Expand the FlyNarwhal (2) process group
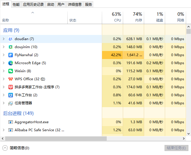This screenshot has height=155, width=191. [x=4, y=55]
